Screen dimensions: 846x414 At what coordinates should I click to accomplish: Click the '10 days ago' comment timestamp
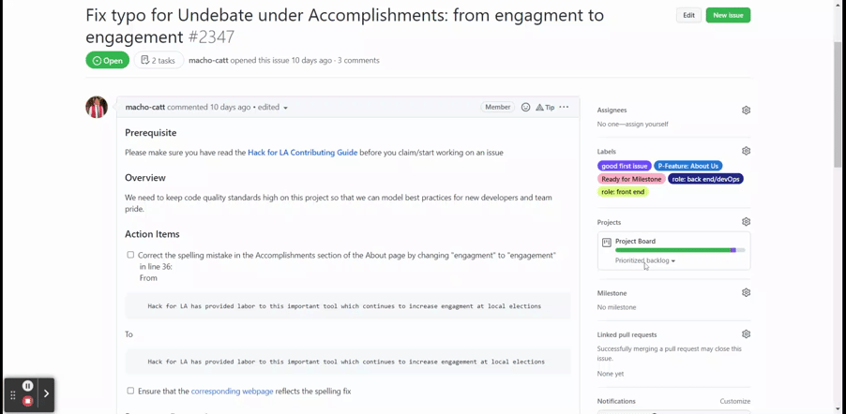(x=230, y=108)
